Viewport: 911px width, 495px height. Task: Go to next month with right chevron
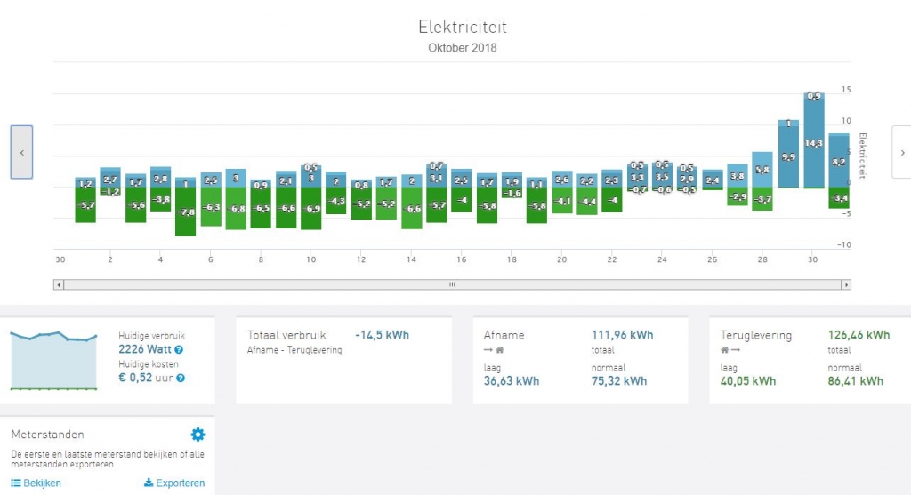point(902,152)
